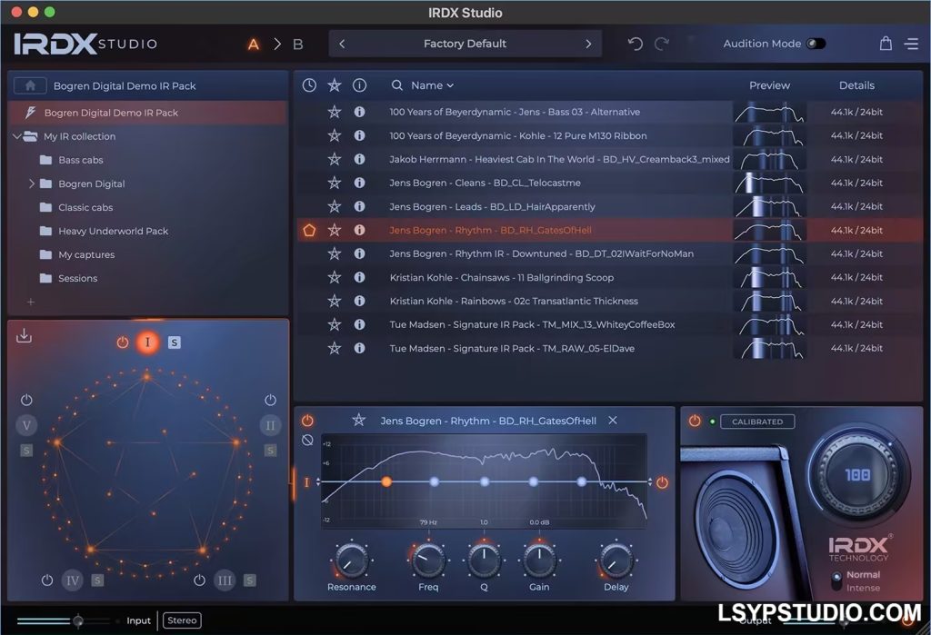Click the Input level slider handle

point(78,621)
